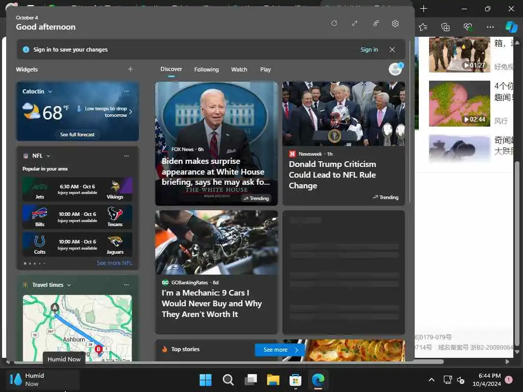
Task: Open a new Edge tab
Action: coord(423,9)
